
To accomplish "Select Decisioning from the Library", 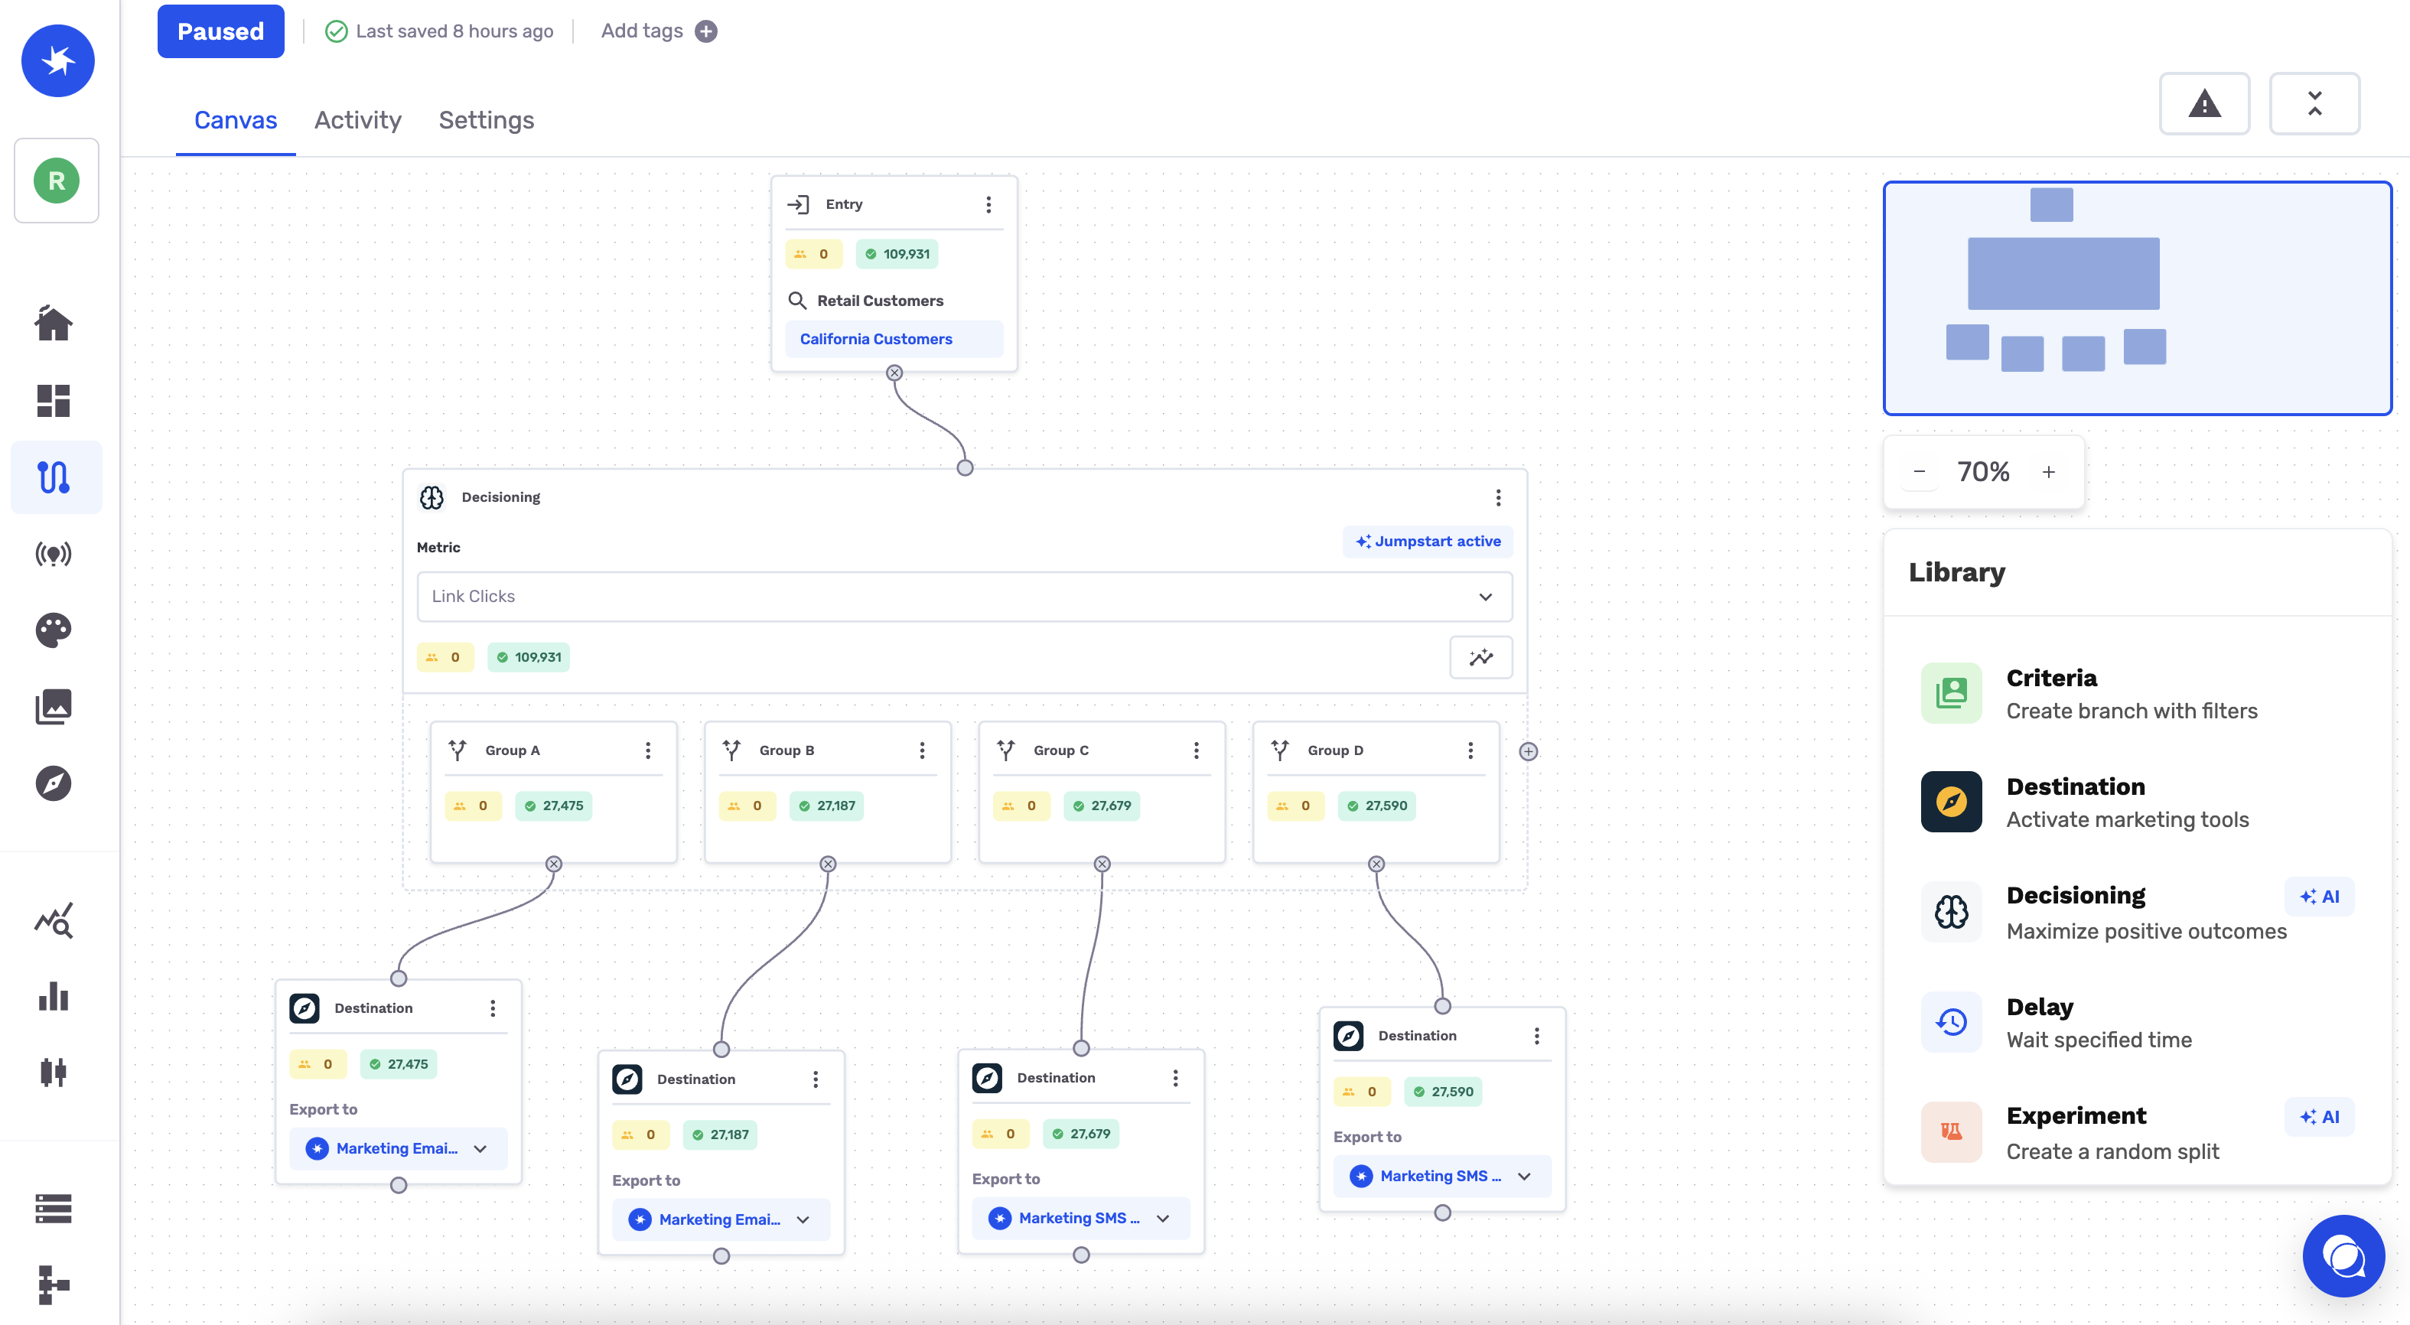I will 2138,913.
